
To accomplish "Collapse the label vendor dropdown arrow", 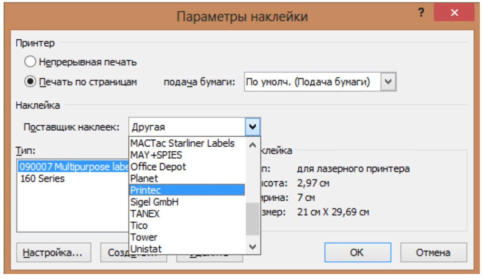I will 253,127.
